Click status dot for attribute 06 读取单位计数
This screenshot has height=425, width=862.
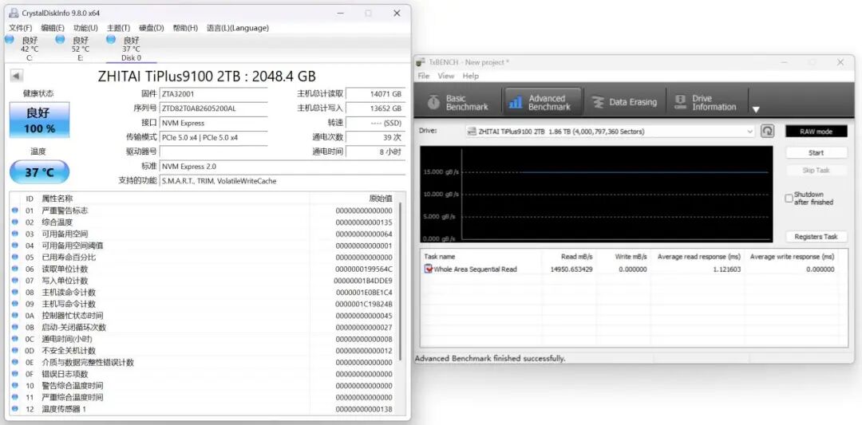(15, 269)
